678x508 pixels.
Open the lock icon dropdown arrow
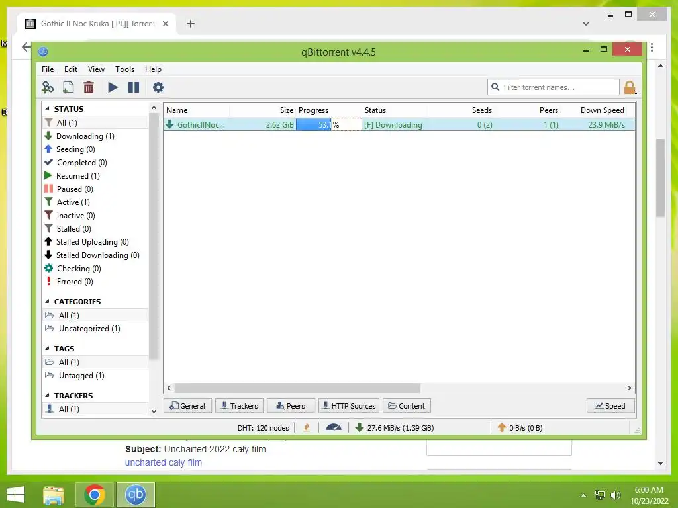point(636,93)
